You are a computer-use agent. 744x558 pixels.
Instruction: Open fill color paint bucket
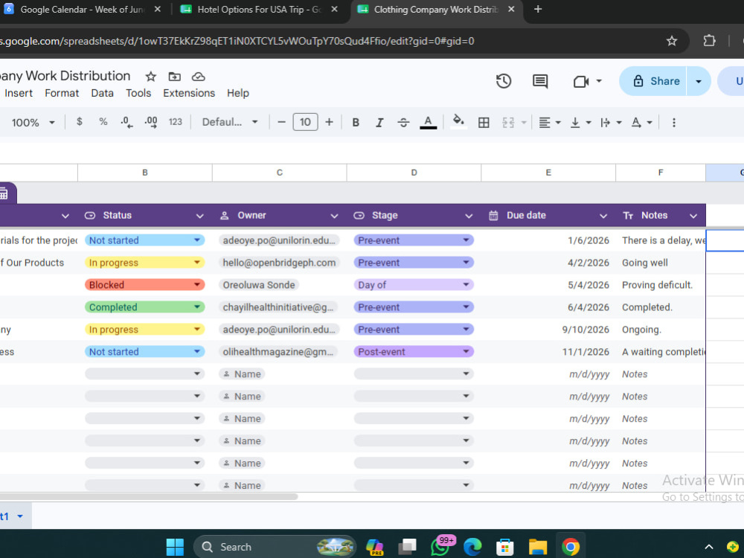[458, 122]
